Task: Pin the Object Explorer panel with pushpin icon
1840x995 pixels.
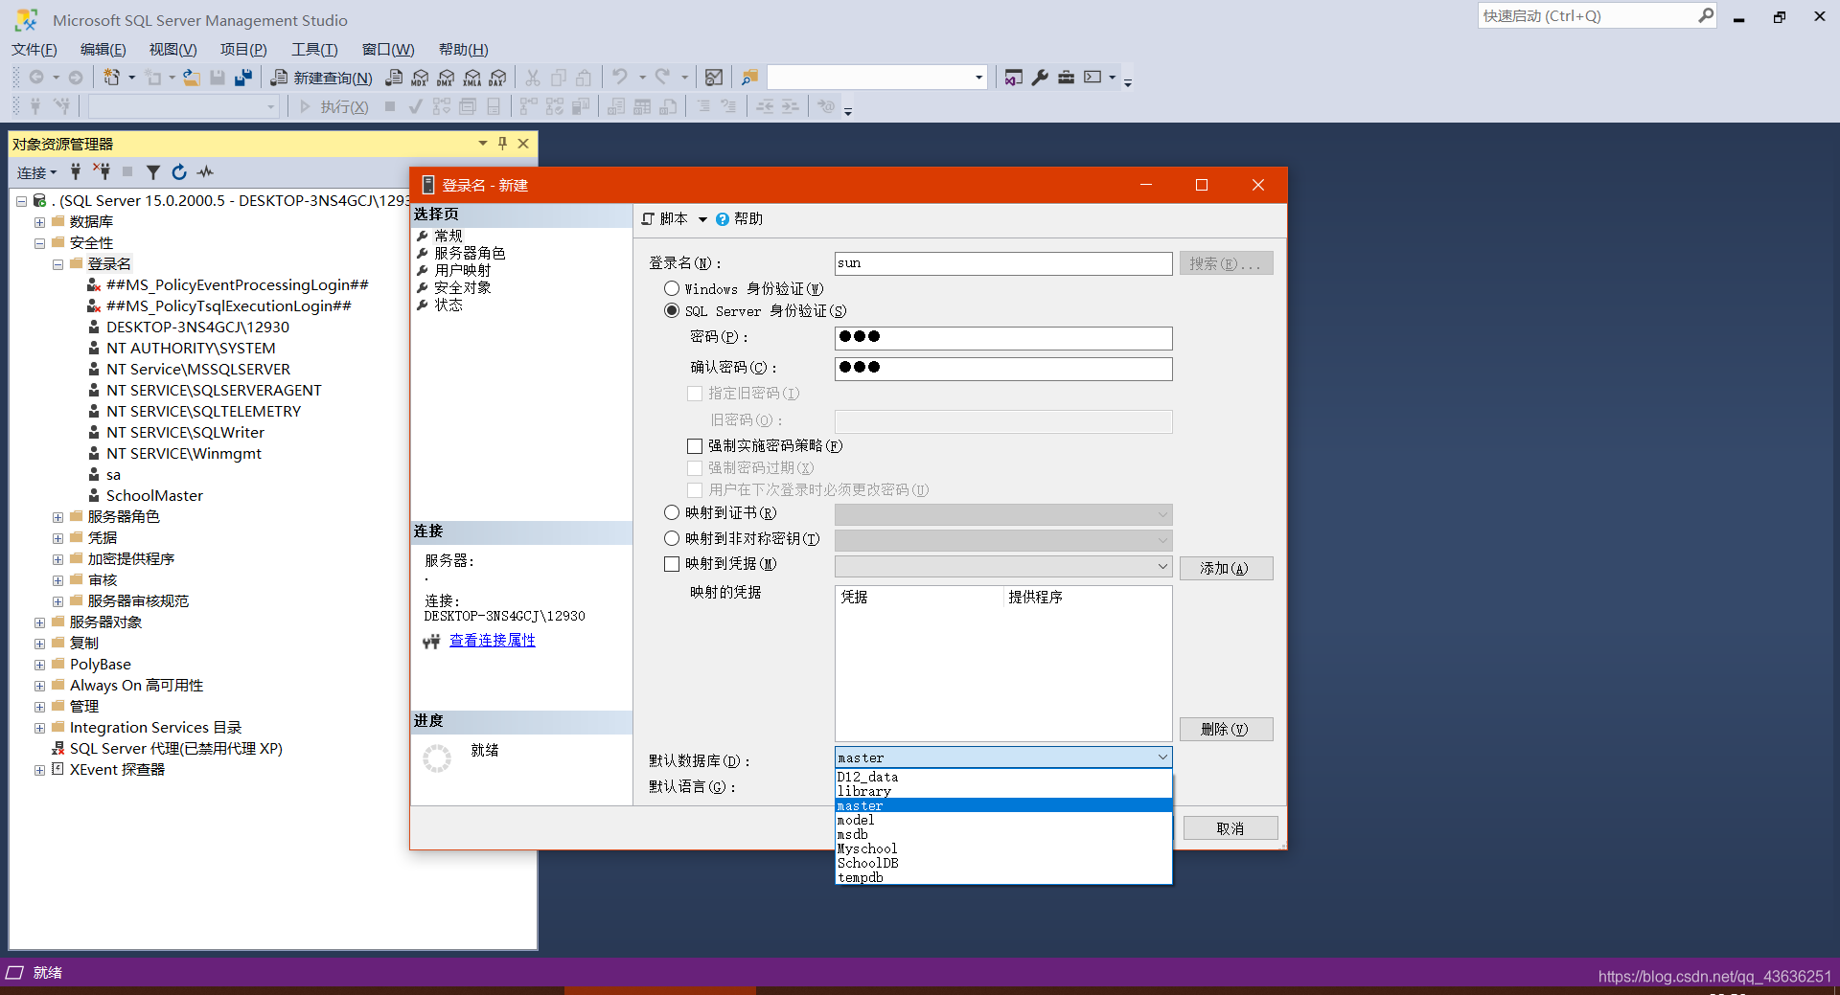Action: coord(503,144)
